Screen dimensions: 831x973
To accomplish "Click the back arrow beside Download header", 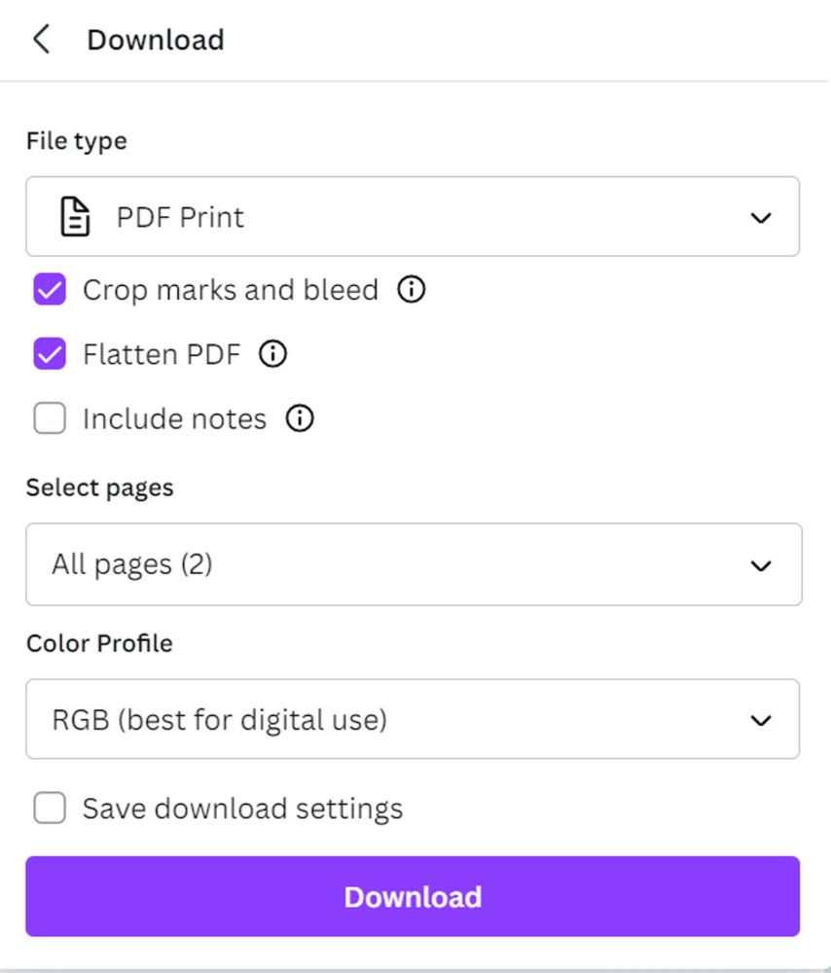I will pos(41,39).
